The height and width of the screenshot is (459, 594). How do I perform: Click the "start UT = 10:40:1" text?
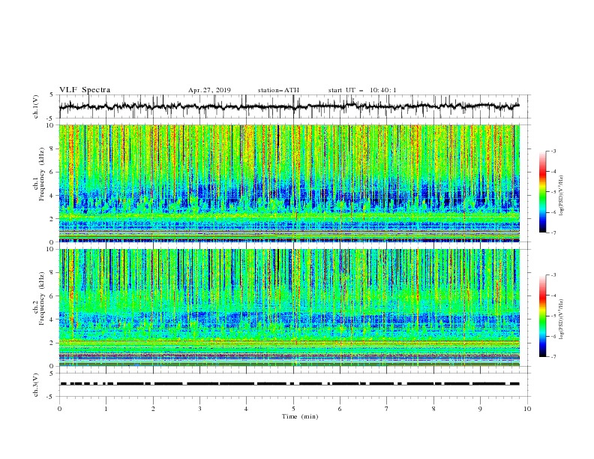(362, 90)
